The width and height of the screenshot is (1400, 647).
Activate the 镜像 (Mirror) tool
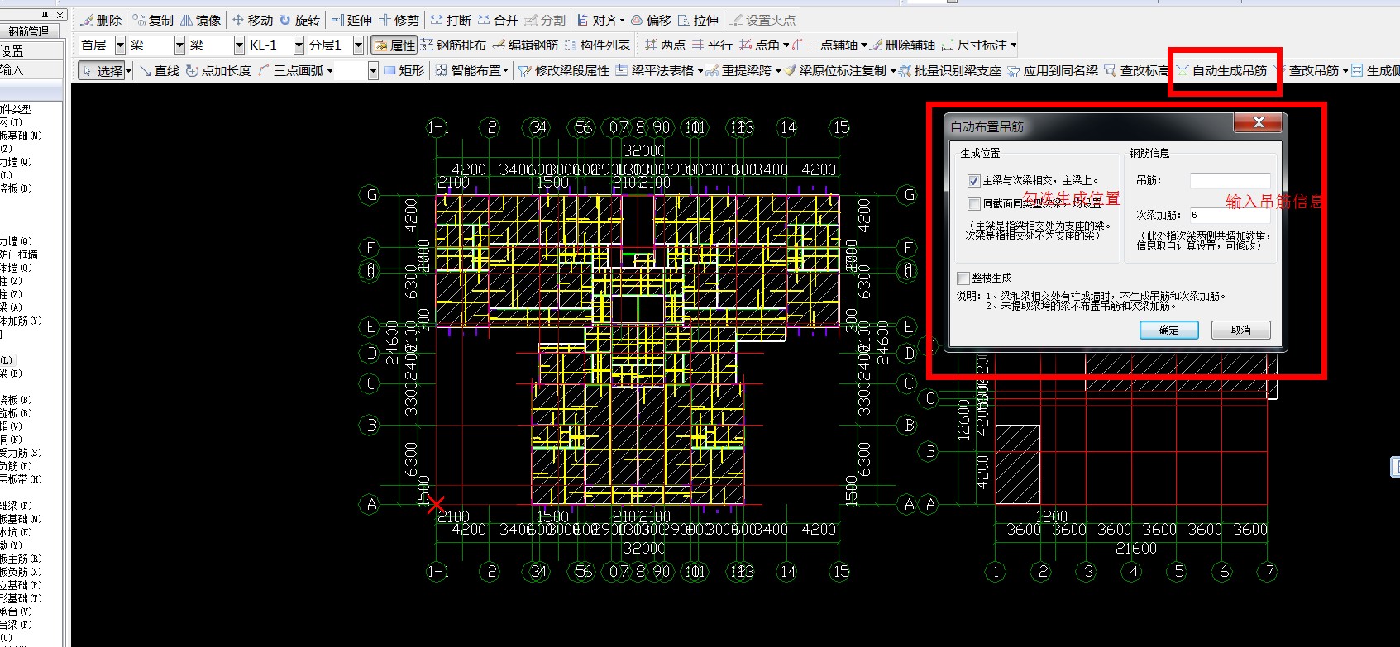pos(200,20)
